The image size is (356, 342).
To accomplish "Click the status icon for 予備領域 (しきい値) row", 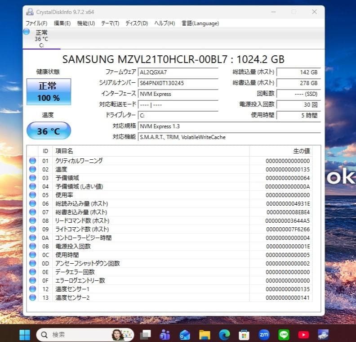I will click(x=33, y=186).
